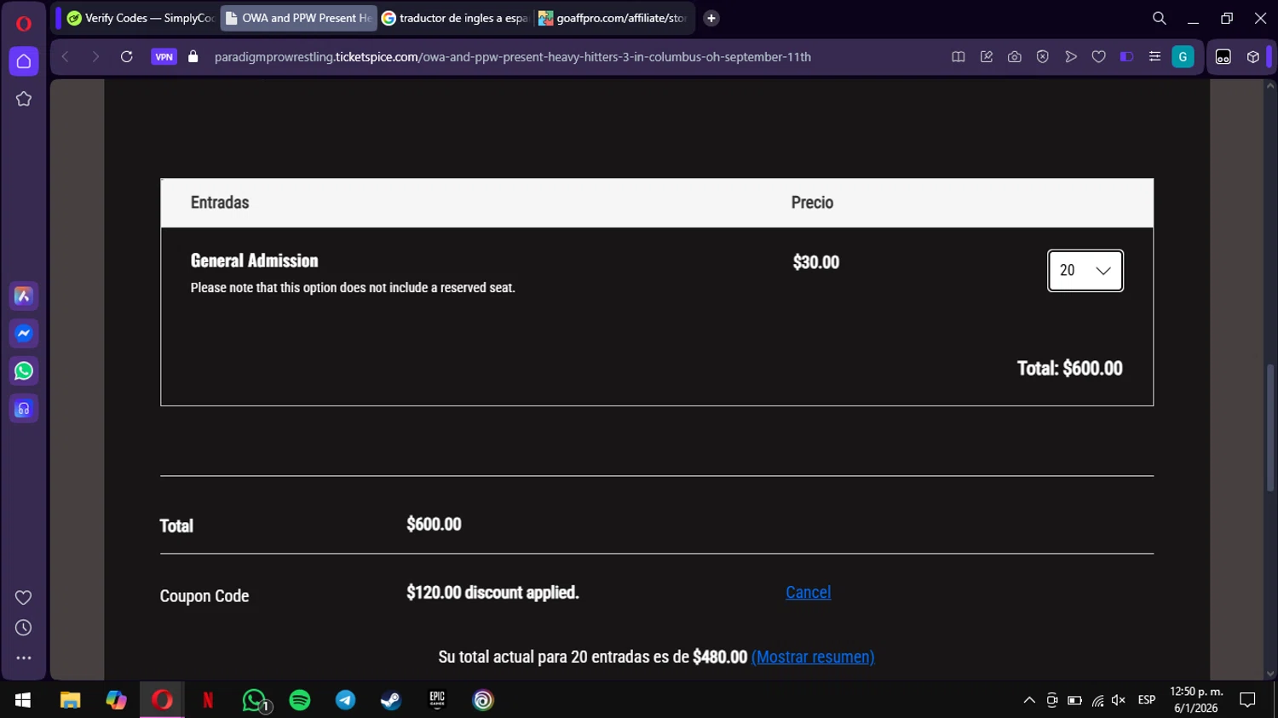
Task: Open sidebar setup three-dots menu
Action: click(24, 658)
